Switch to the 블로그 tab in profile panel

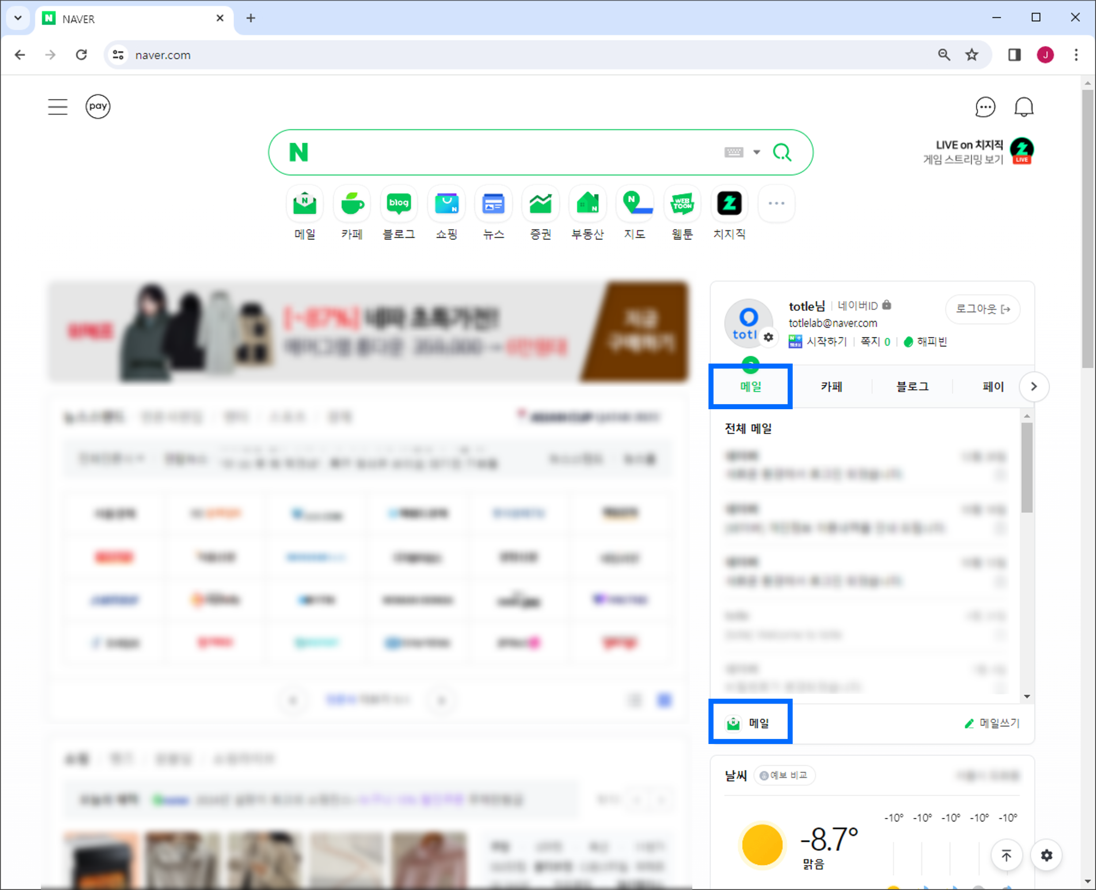912,387
